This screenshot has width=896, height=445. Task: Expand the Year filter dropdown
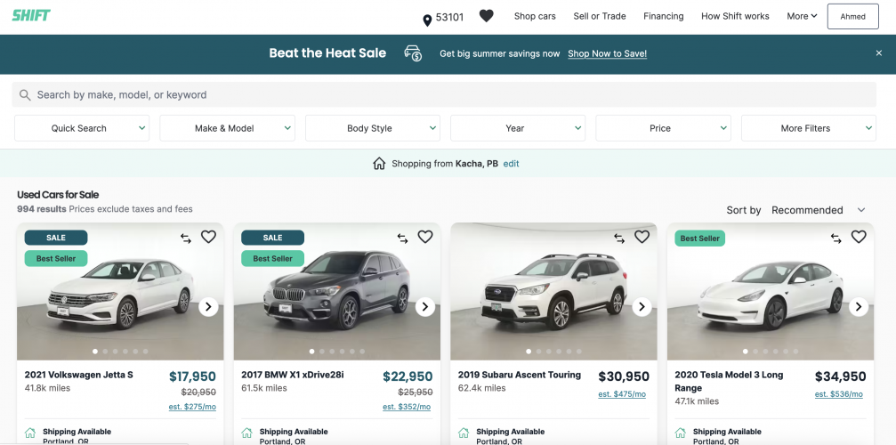click(x=518, y=128)
